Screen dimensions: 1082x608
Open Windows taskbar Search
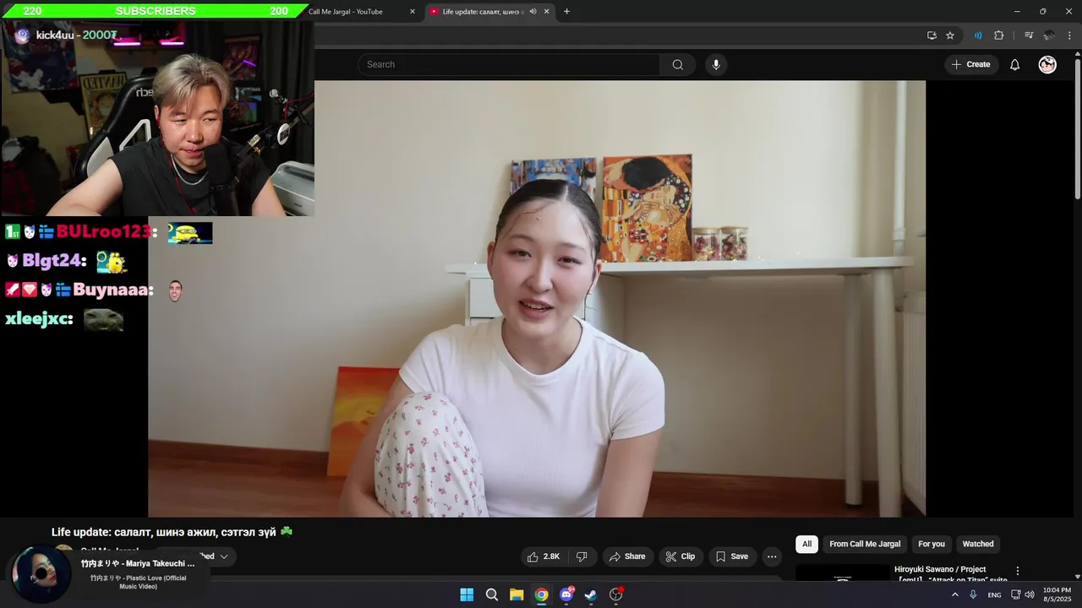[492, 594]
